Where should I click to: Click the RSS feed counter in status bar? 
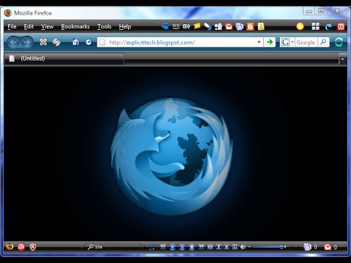[x=311, y=247]
